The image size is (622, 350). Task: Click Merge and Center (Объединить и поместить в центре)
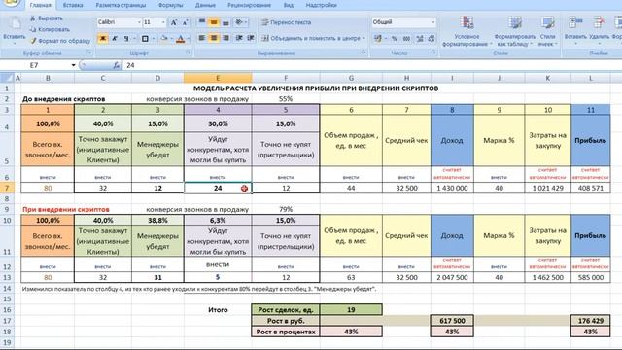coord(311,39)
